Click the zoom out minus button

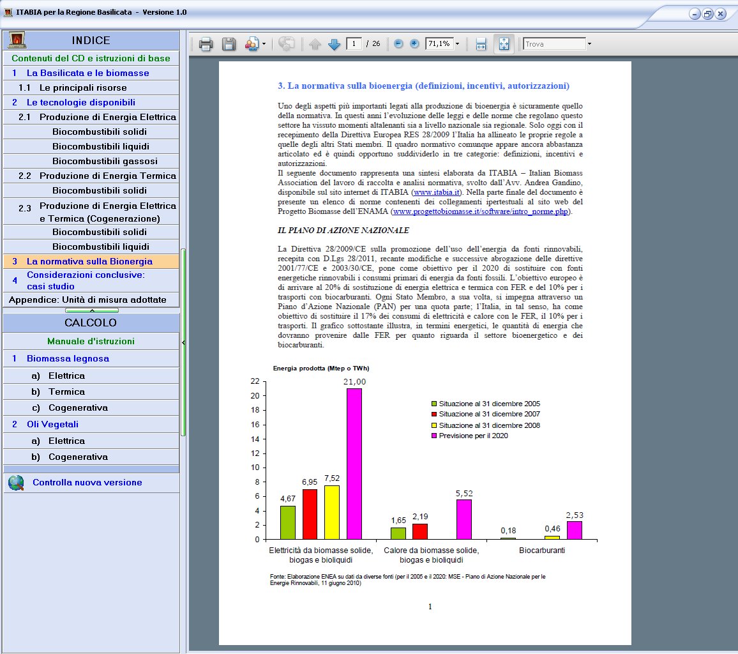pos(398,44)
